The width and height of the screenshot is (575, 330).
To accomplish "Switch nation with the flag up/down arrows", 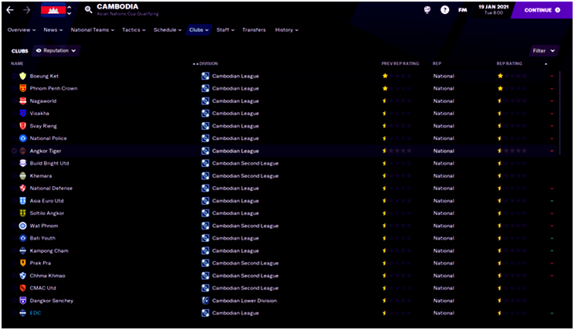I will click(70, 10).
